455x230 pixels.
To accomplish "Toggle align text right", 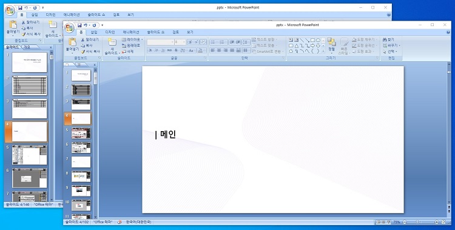I will [x=226, y=50].
